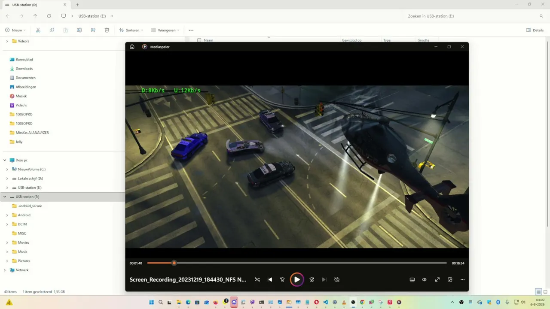Expand NieuwVolume (C:) in the tree

7,169
